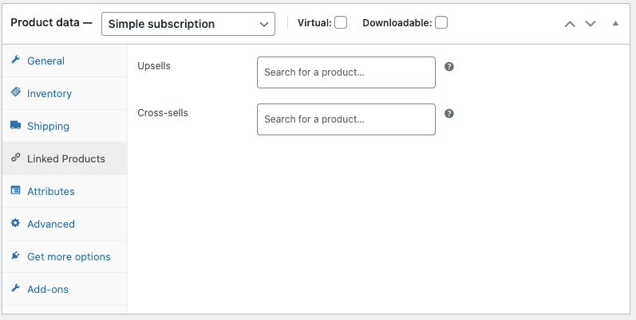Screen dimensions: 636x320
Task: Focus the Upsells product search field
Action: pos(346,72)
